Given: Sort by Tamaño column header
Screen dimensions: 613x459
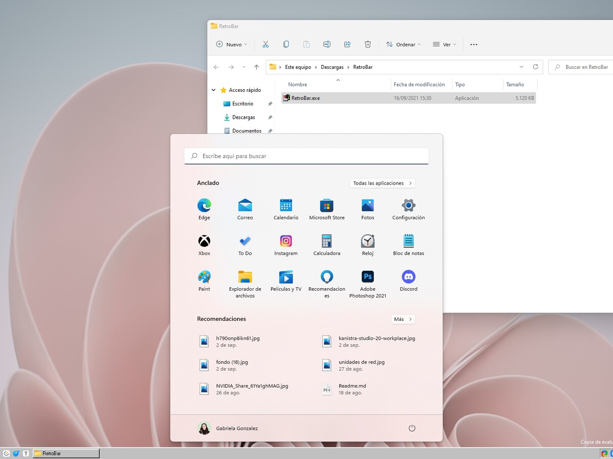Looking at the screenshot, I should 514,85.
